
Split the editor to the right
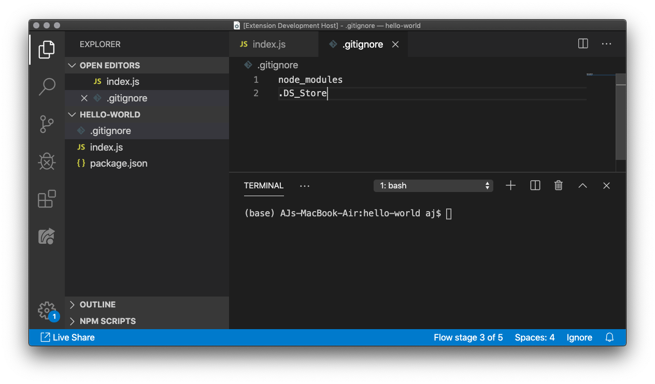pyautogui.click(x=583, y=44)
